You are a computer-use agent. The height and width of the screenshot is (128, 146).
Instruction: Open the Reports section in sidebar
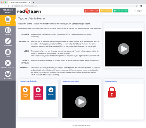coord(8,31)
